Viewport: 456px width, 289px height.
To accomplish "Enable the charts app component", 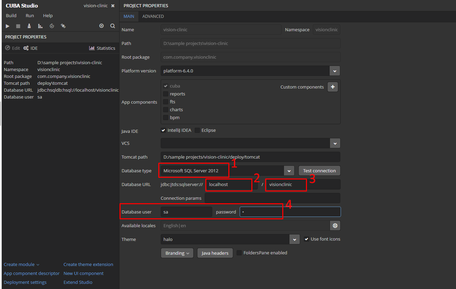I will 166,109.
